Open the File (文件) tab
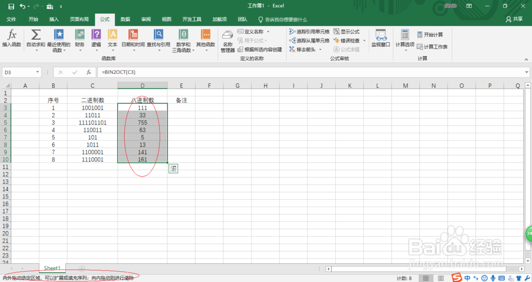Image resolution: width=532 pixels, height=282 pixels. pos(11,19)
